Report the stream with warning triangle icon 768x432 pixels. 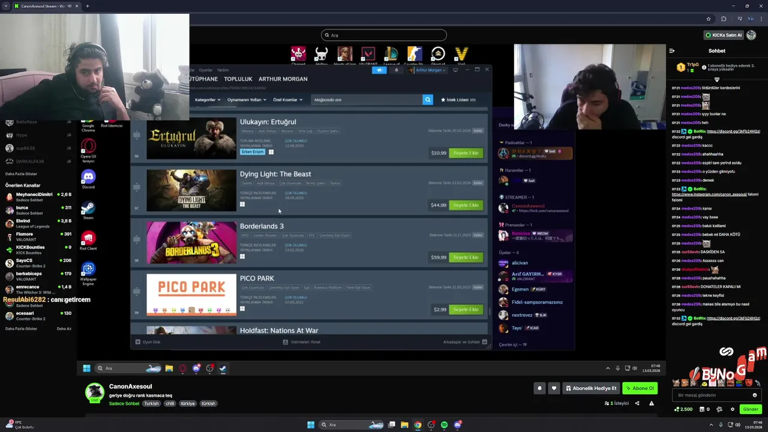(652, 403)
